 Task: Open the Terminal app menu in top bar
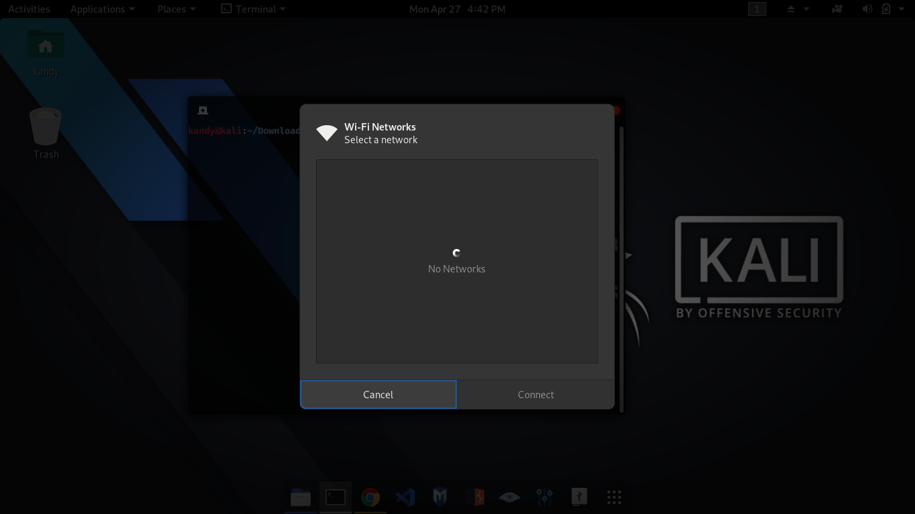(254, 9)
